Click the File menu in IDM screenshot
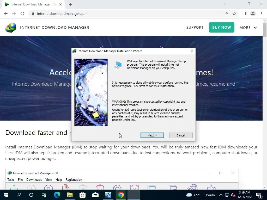267x200 pixels. coord(20,180)
